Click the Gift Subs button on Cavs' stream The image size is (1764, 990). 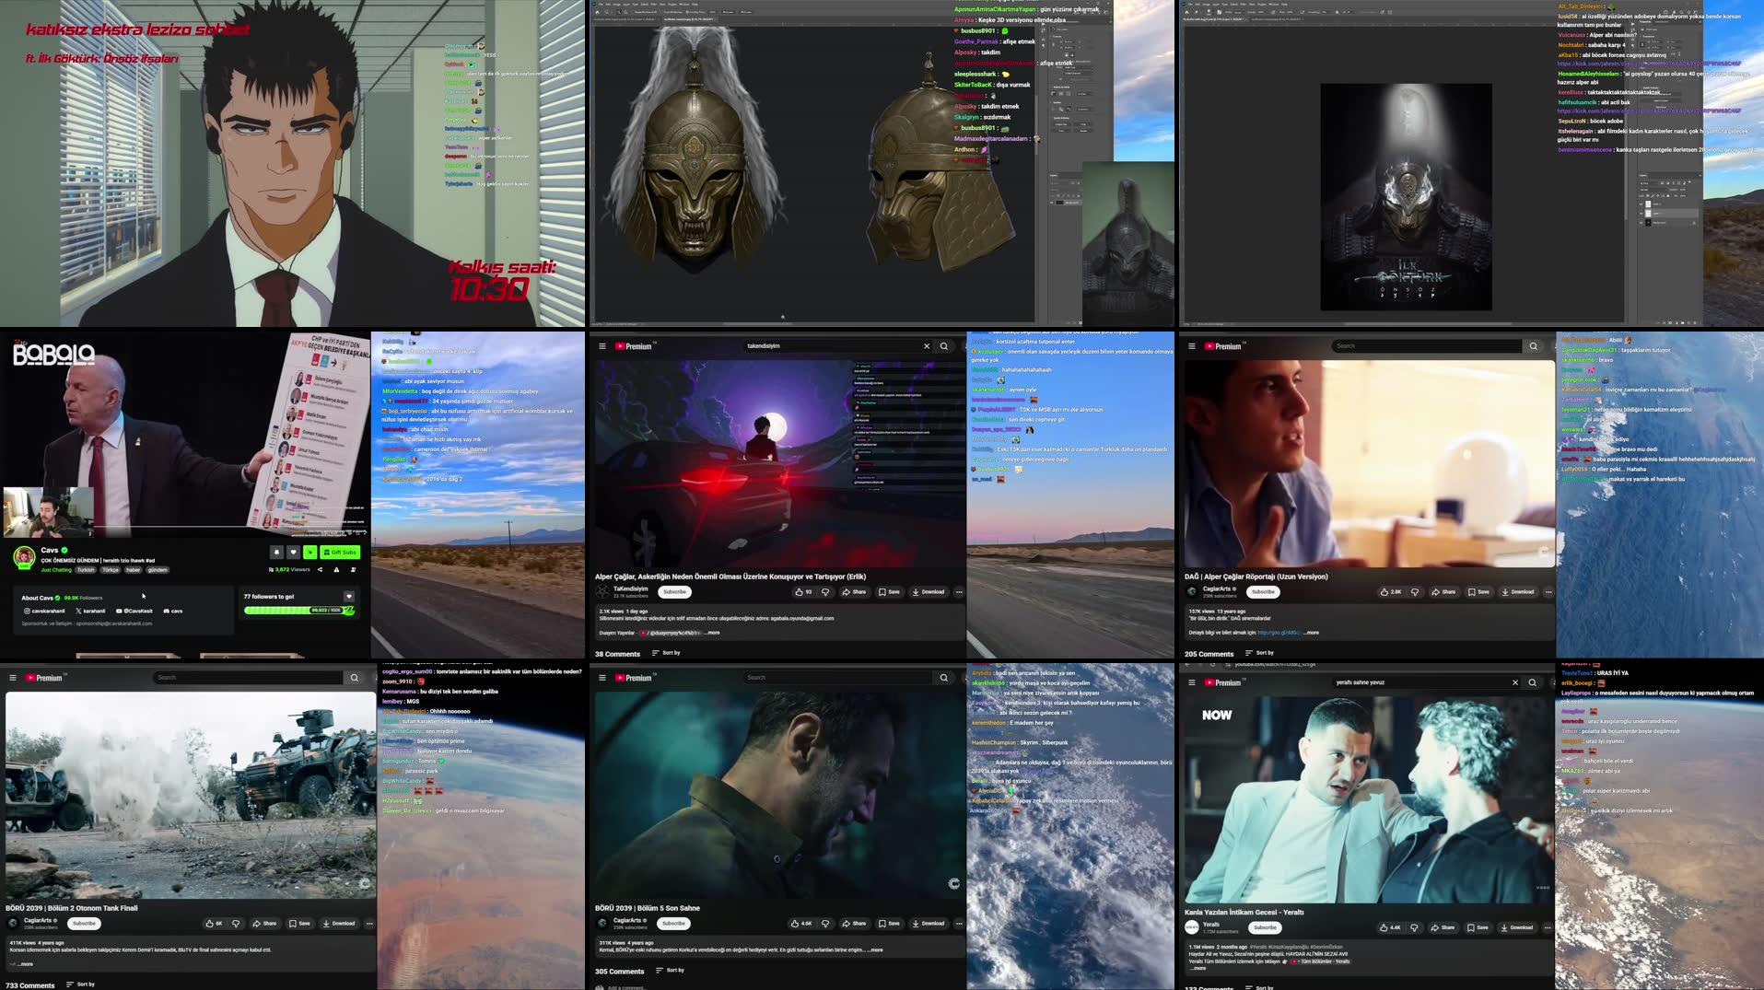click(340, 553)
